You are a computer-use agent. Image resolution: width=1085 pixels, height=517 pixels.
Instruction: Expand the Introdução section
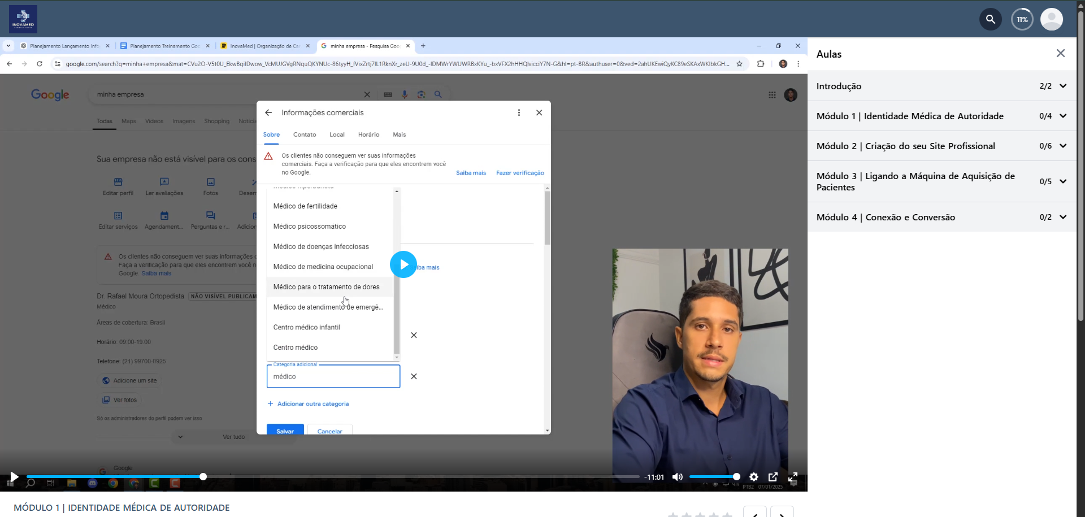click(x=942, y=86)
